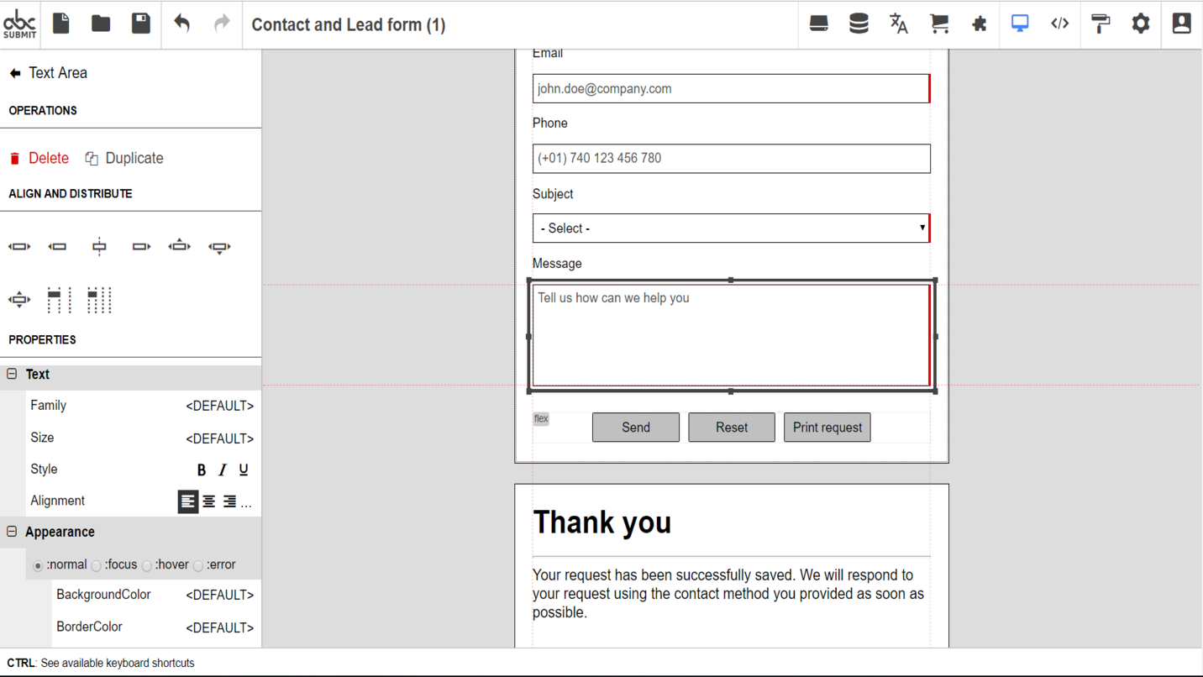Click the three-column distribute icon

coord(99,300)
